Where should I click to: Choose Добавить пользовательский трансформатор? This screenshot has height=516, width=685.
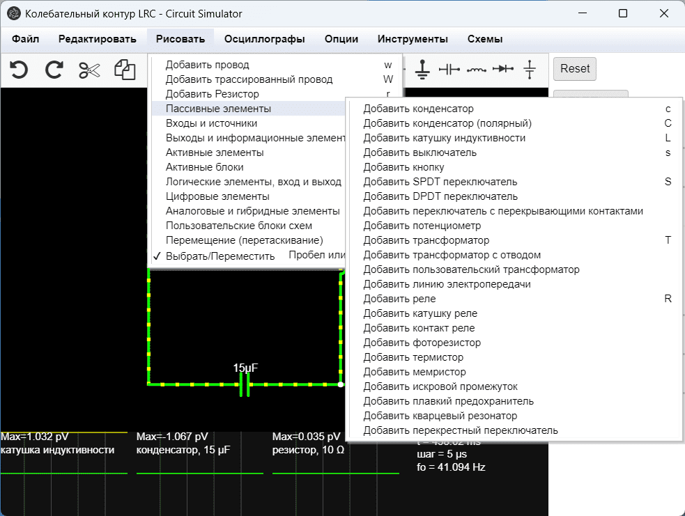click(x=515, y=269)
